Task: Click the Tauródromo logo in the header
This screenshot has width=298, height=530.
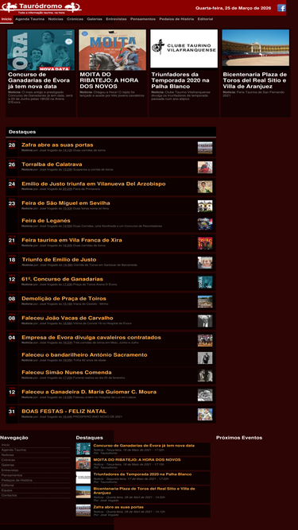Action: pos(41,7)
